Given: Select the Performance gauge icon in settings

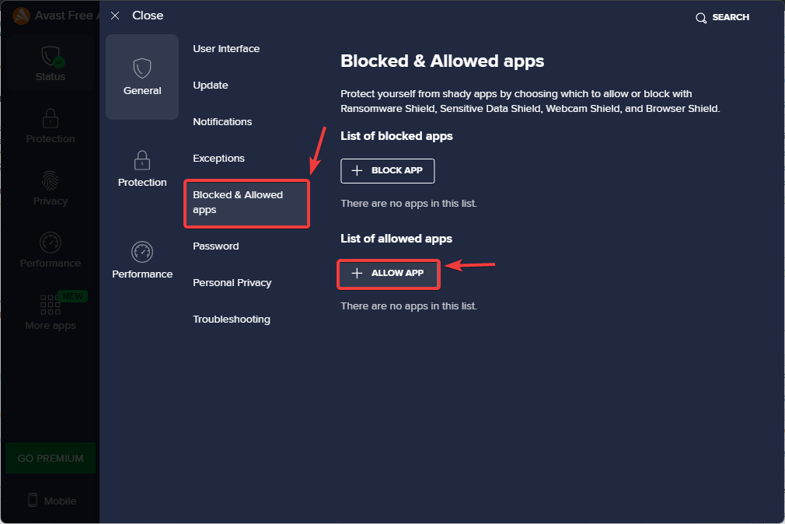Looking at the screenshot, I should tap(142, 252).
